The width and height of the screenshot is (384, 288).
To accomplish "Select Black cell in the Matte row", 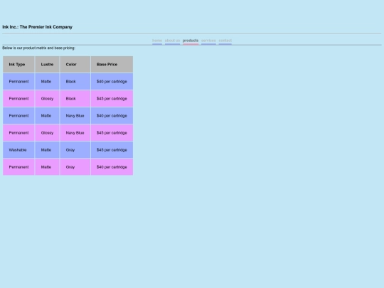I will tap(75, 82).
